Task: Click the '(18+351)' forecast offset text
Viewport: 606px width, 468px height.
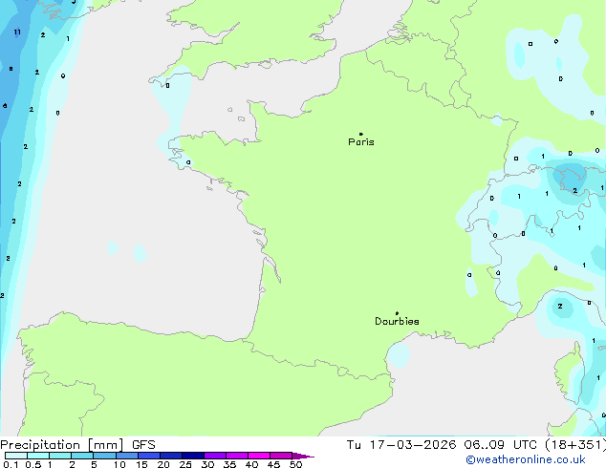Action: point(575,445)
